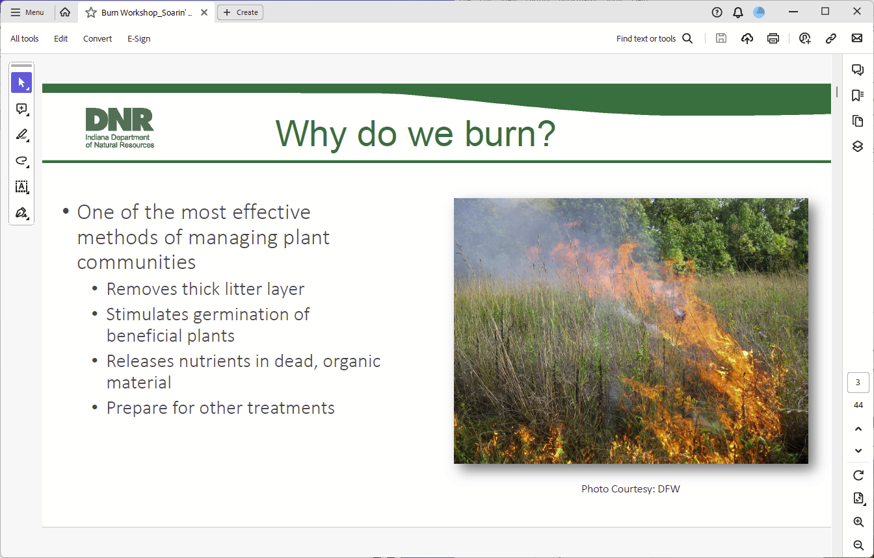Open the share with others icon
874x558 pixels.
[x=805, y=39]
